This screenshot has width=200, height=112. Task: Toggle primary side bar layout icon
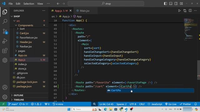click(165, 3)
